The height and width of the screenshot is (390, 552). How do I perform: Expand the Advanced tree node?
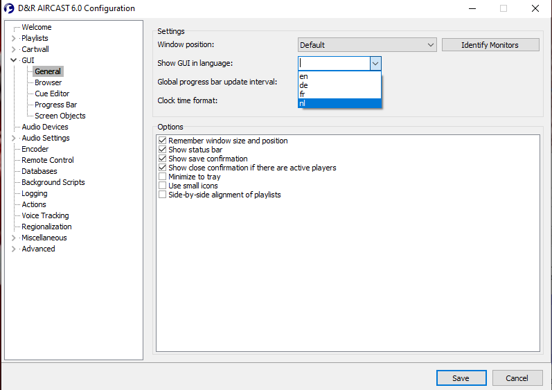[x=13, y=249]
